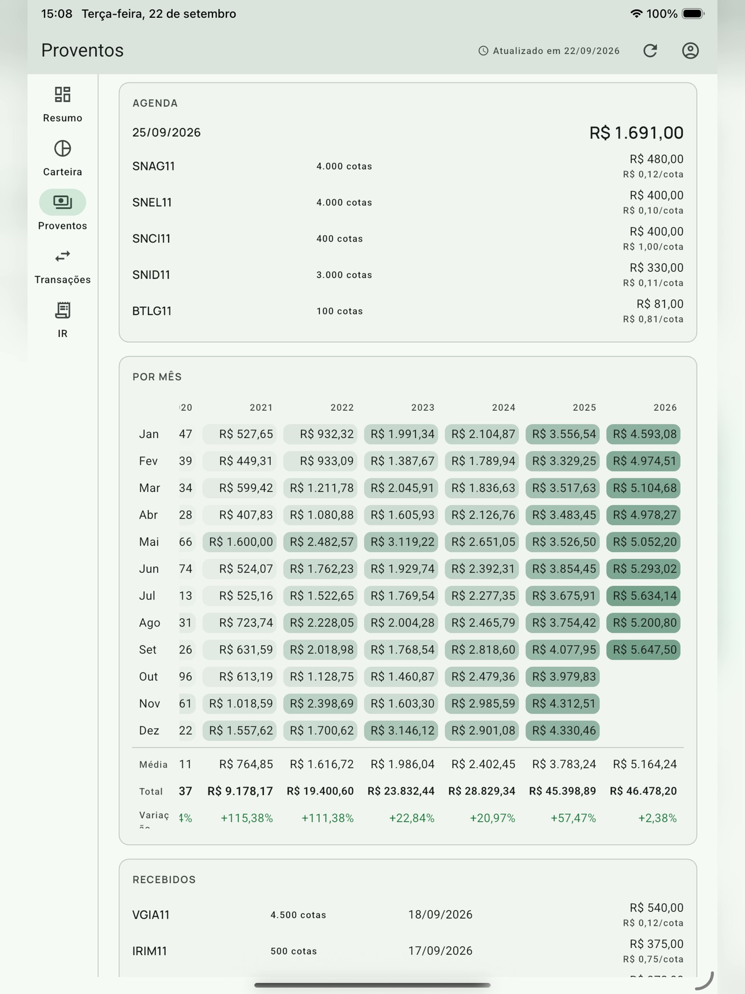This screenshot has width=745, height=994.
Task: Open the Carteira pie chart icon
Action: (x=62, y=149)
